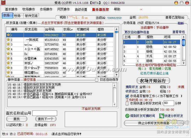Click down arrow of friend list scrollbar
The width and height of the screenshot is (191, 138).
pyautogui.click(x=116, y=75)
